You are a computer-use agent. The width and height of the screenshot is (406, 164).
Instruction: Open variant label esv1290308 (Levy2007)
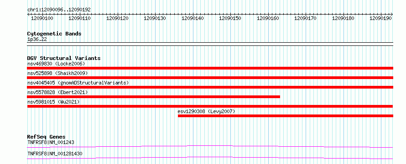pos(206,111)
